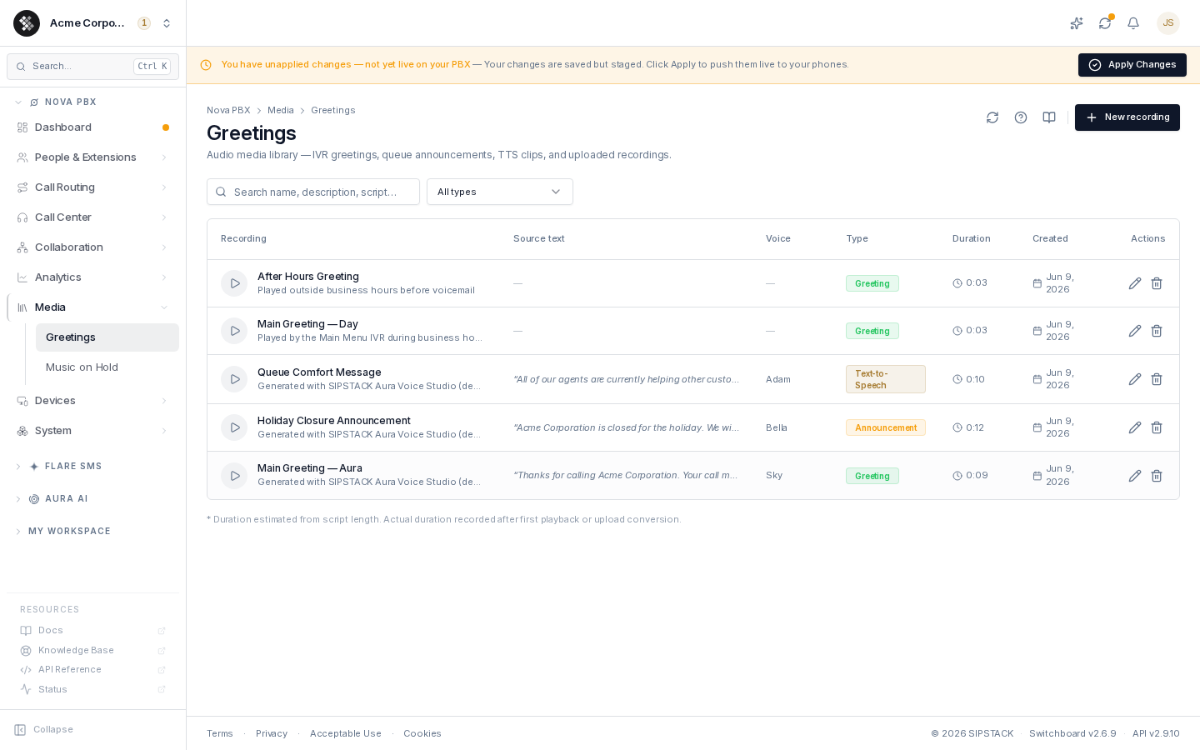
Task: Refresh the Greetings list
Action: [x=992, y=117]
